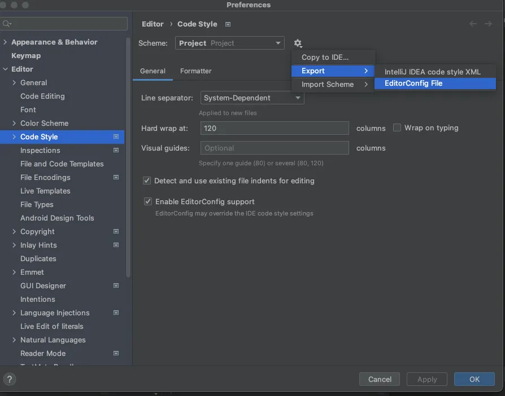
Task: Click the back navigation arrow icon
Action: (x=473, y=24)
